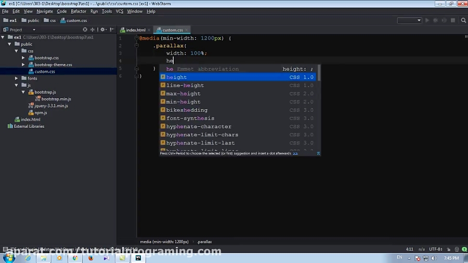Toggle the read-only lock icon in status bar

(449, 249)
